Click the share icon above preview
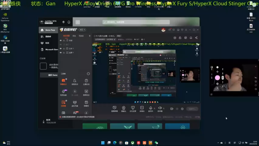259x146 pixels. [196, 38]
